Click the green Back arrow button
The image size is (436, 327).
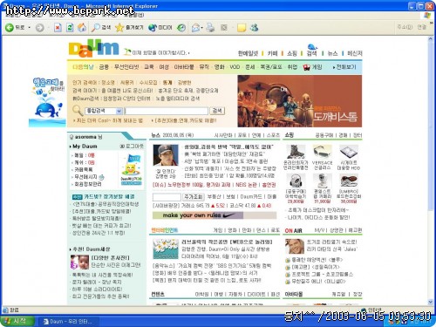[10, 28]
